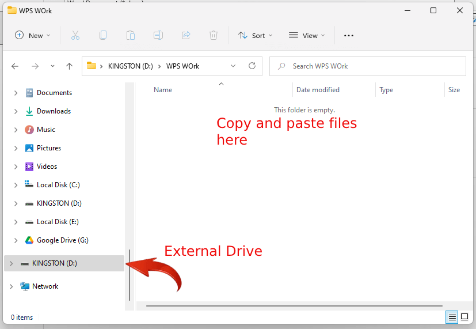Click the Downloads green arrow icon

click(x=29, y=111)
